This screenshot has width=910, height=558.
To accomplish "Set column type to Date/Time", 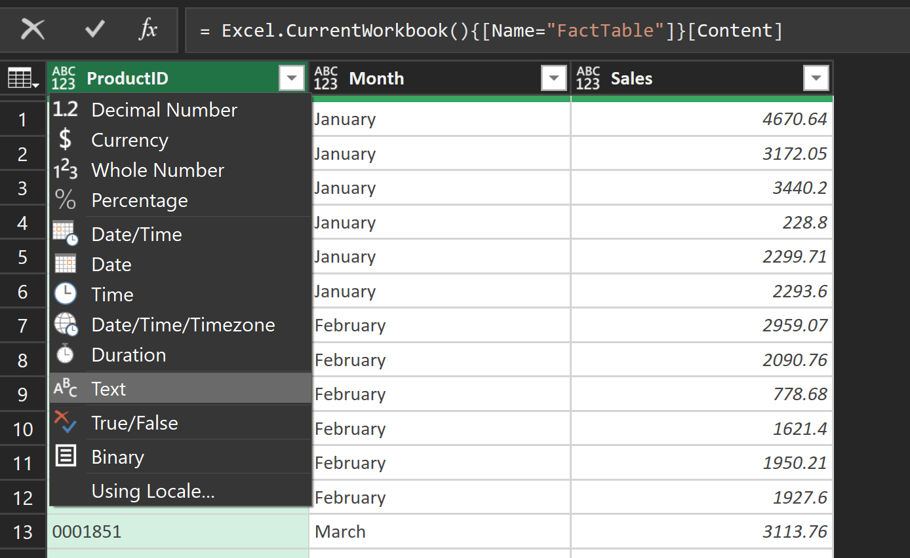I will 136,234.
